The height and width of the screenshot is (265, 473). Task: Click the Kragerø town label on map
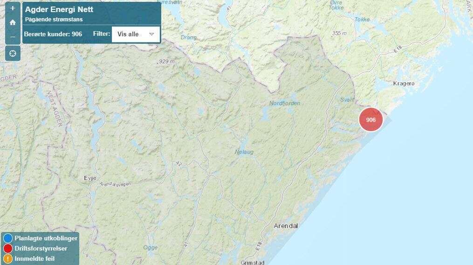(x=404, y=83)
